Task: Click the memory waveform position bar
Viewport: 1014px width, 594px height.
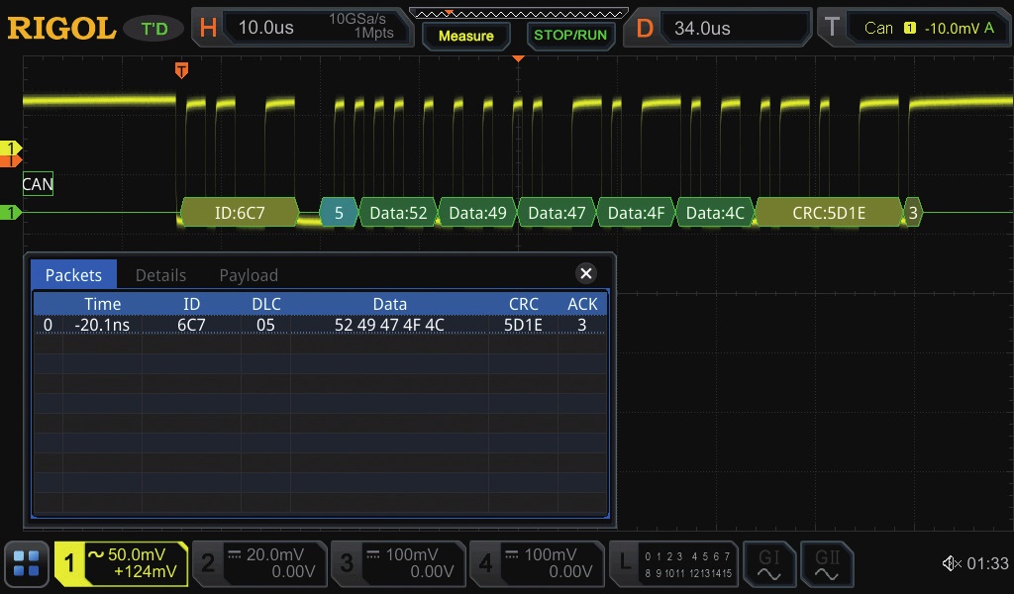Action: pyautogui.click(x=519, y=13)
